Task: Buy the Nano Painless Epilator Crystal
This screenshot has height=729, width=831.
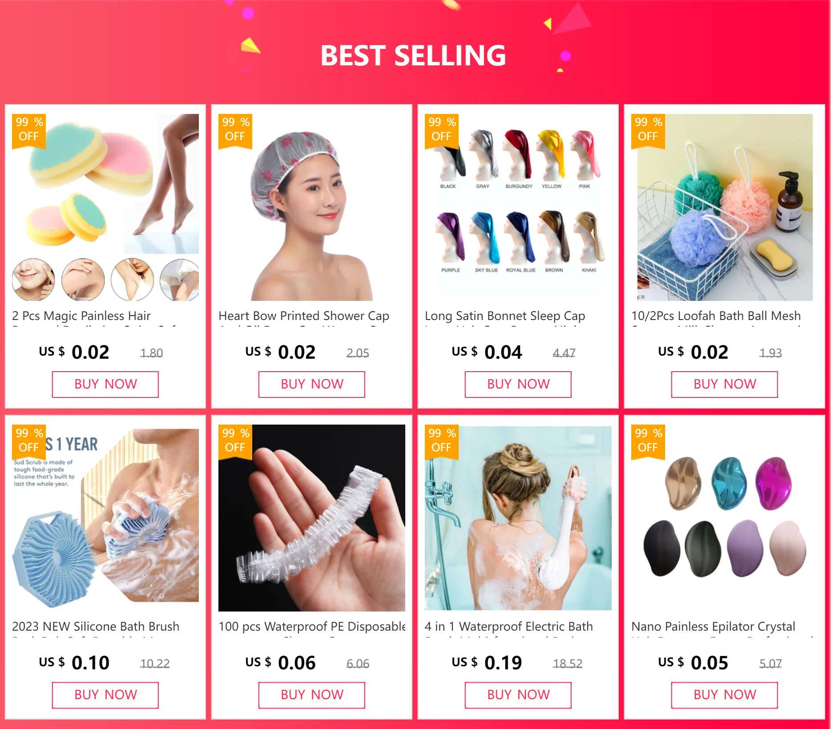Action: 725,695
